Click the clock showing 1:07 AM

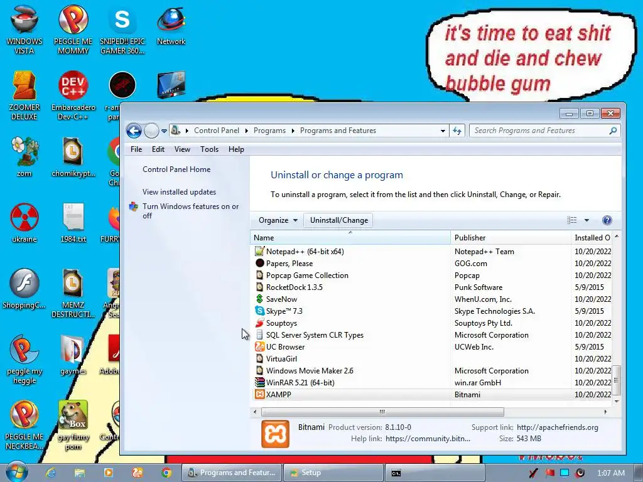click(x=610, y=473)
